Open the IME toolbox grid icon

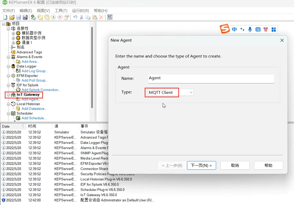(273, 29)
